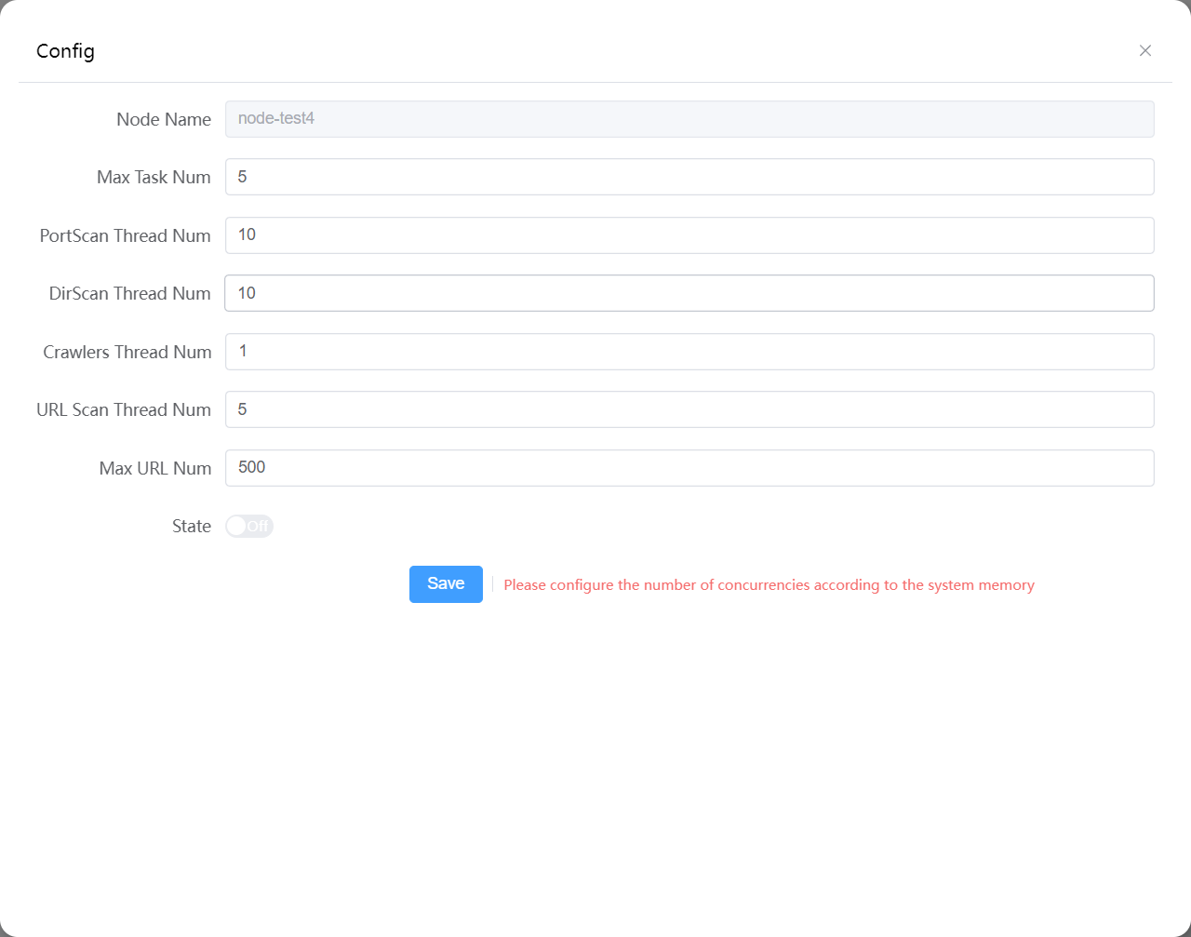Image resolution: width=1191 pixels, height=937 pixels.
Task: Click the Max URL Num field
Action: pos(689,468)
